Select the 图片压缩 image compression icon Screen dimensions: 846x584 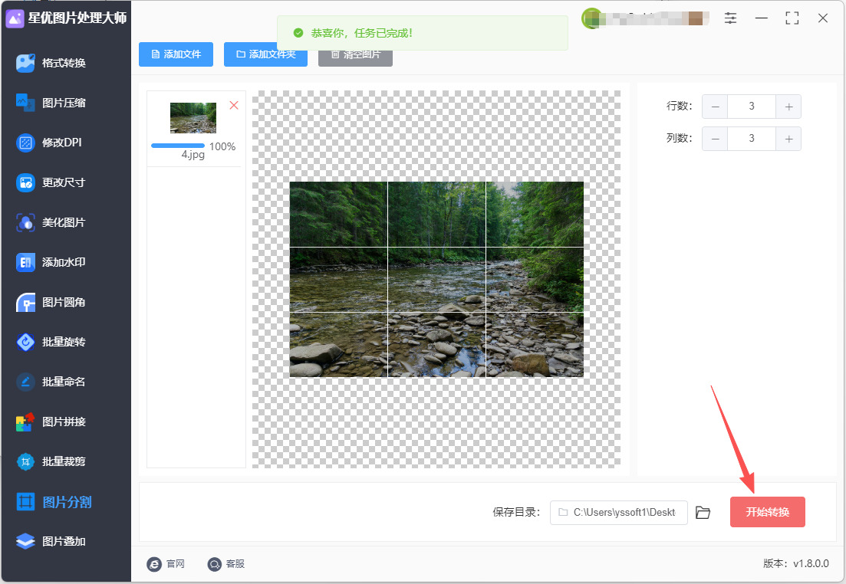tap(25, 103)
